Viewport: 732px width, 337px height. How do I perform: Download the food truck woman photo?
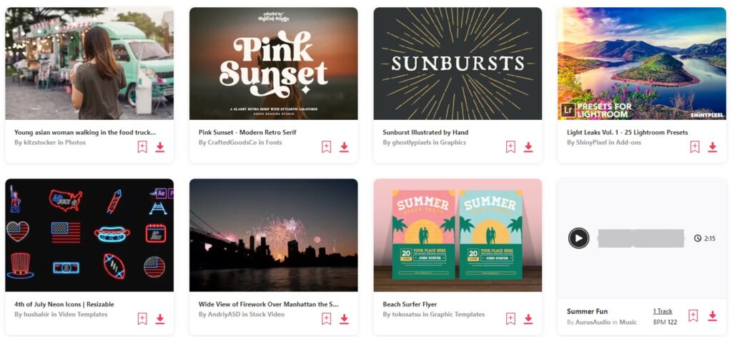point(159,147)
